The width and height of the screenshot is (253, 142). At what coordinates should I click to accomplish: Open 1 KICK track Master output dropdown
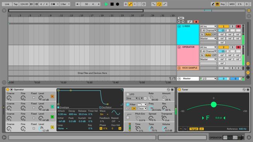tap(208, 38)
